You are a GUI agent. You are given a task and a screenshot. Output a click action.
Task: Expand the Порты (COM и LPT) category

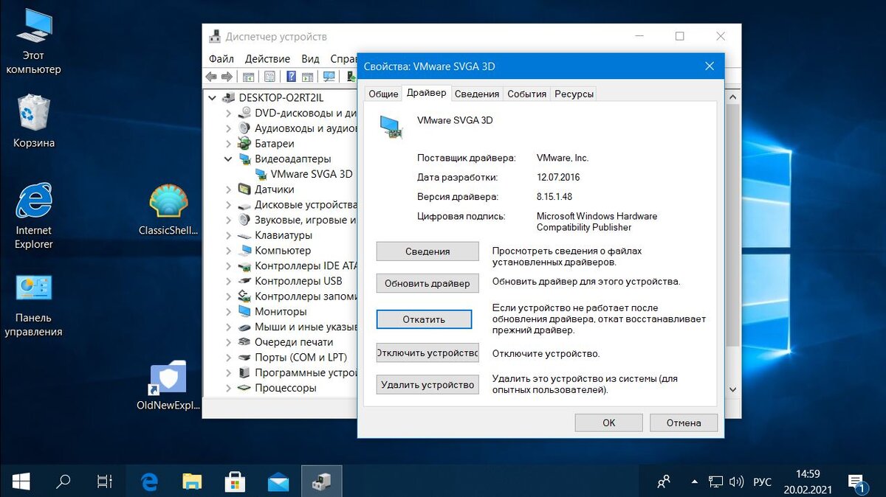tap(228, 358)
